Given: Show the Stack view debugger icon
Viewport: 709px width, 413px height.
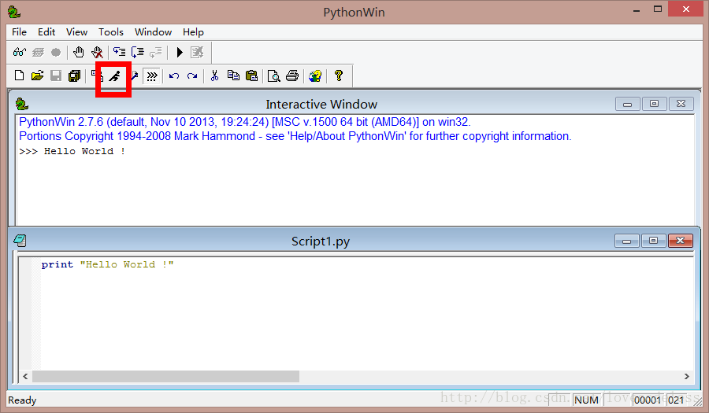Looking at the screenshot, I should (38, 53).
